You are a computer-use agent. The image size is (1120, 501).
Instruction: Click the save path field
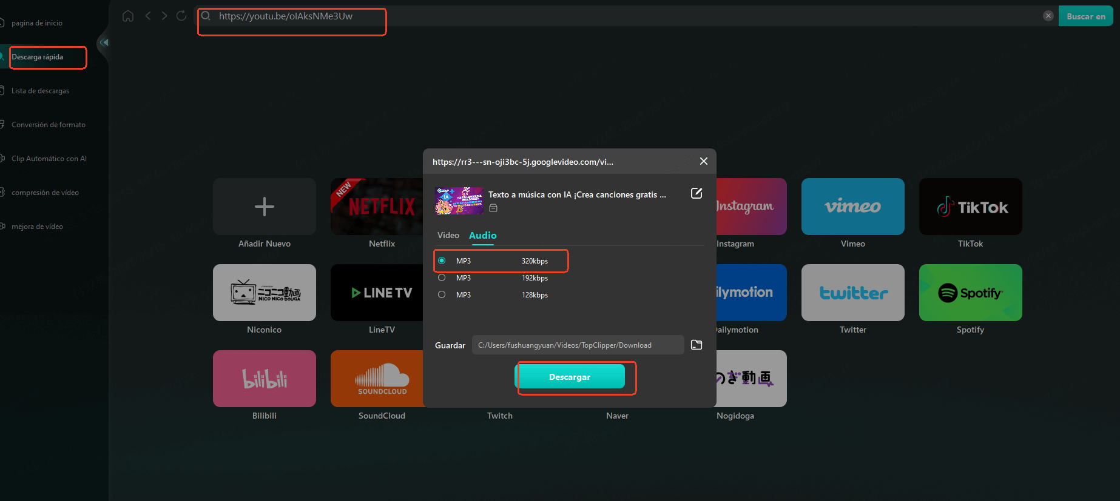(578, 345)
